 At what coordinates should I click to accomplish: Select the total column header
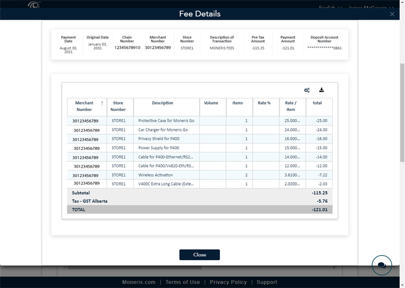(319, 107)
